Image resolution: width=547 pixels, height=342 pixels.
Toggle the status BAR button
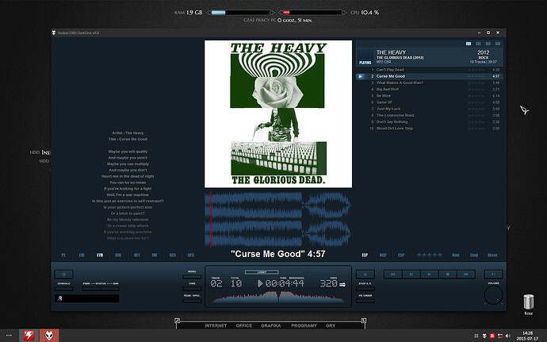110,289
